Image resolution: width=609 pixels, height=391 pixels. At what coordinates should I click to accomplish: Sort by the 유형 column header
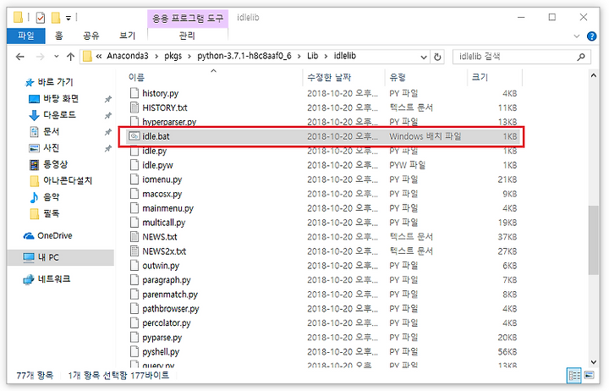click(x=398, y=77)
